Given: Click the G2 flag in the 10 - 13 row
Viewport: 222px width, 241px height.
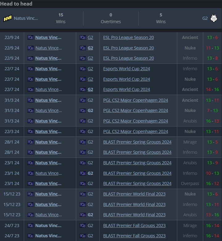Looking at the screenshot, I should coord(83,173).
